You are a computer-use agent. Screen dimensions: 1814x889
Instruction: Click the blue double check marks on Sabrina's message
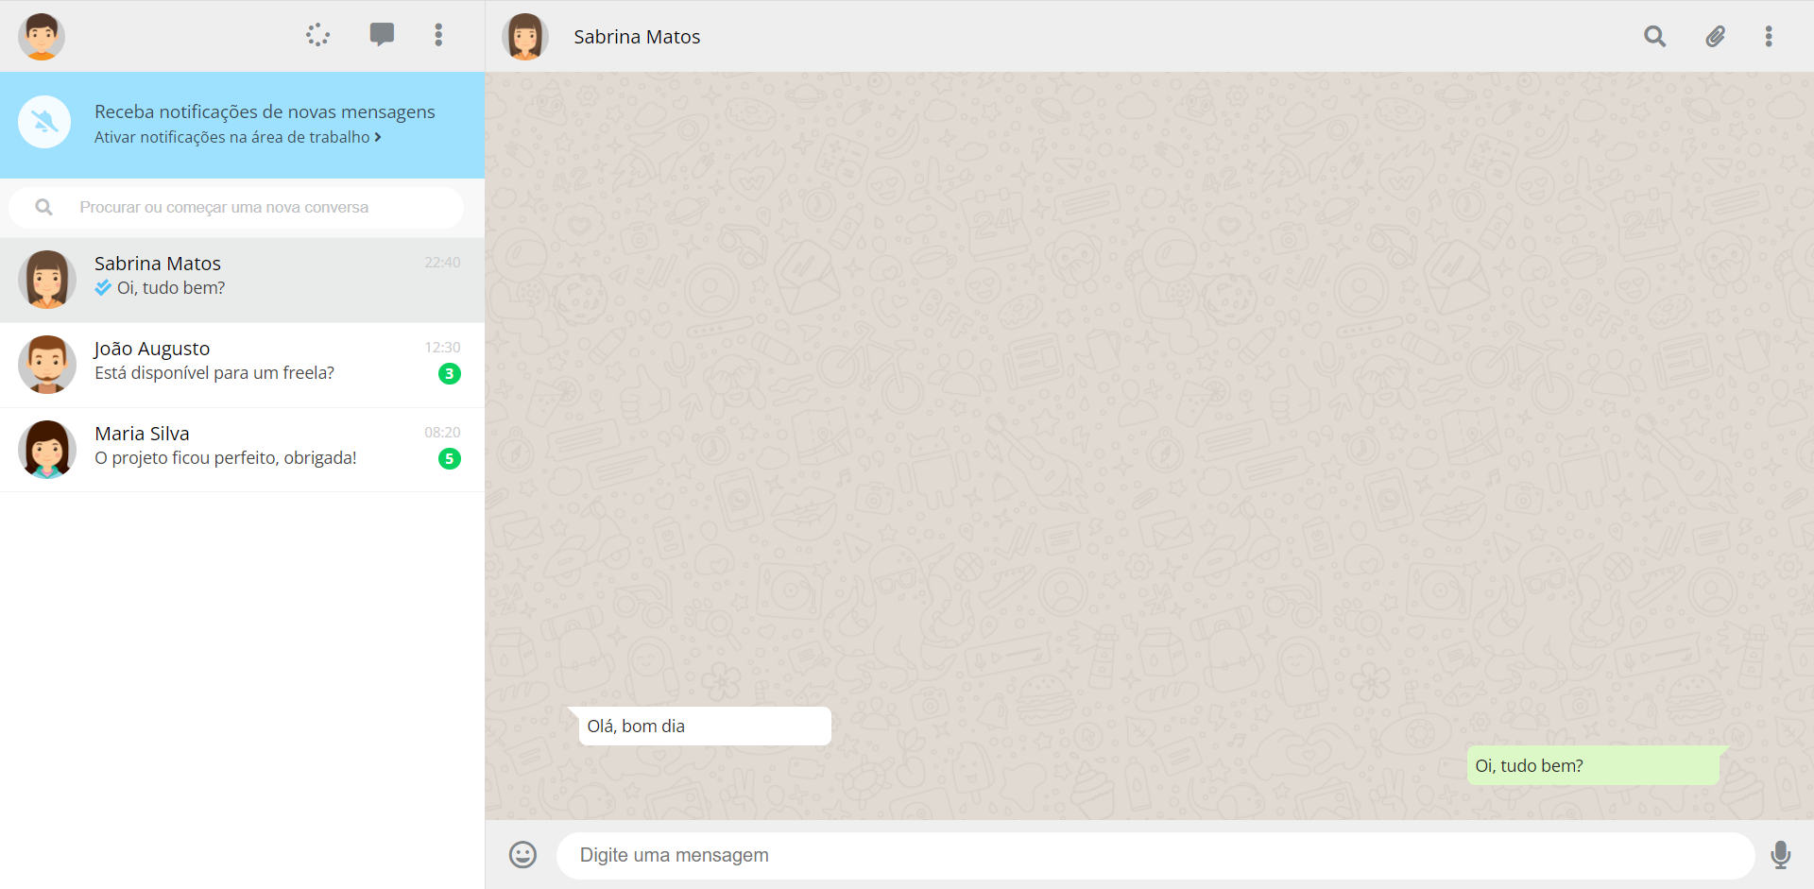(x=101, y=288)
